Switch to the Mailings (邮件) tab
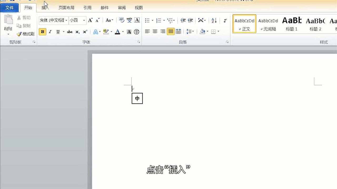Image resolution: width=337 pixels, height=189 pixels. click(105, 8)
